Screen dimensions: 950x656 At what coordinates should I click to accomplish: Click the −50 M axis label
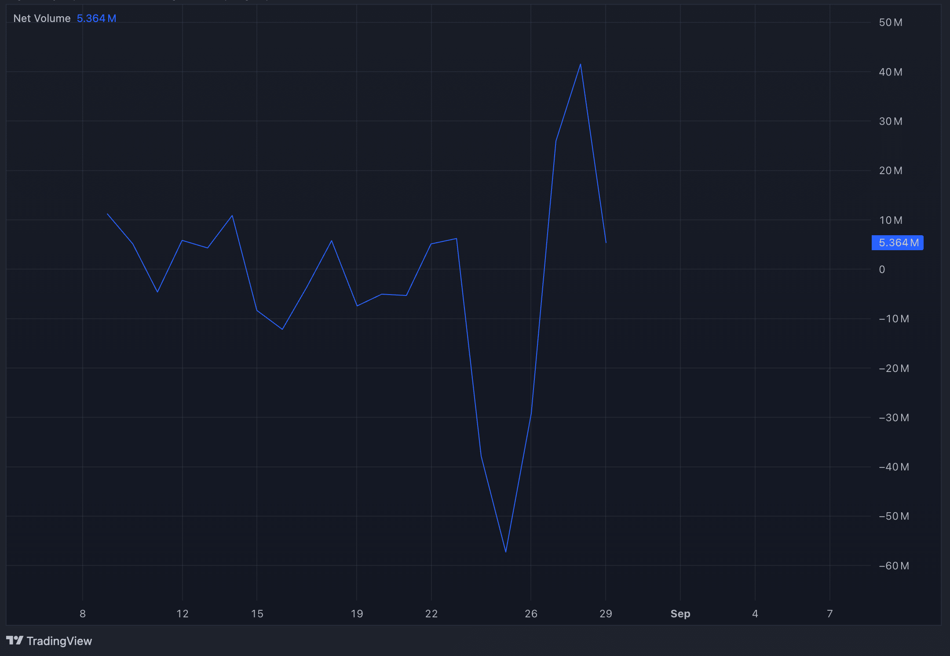coord(894,516)
